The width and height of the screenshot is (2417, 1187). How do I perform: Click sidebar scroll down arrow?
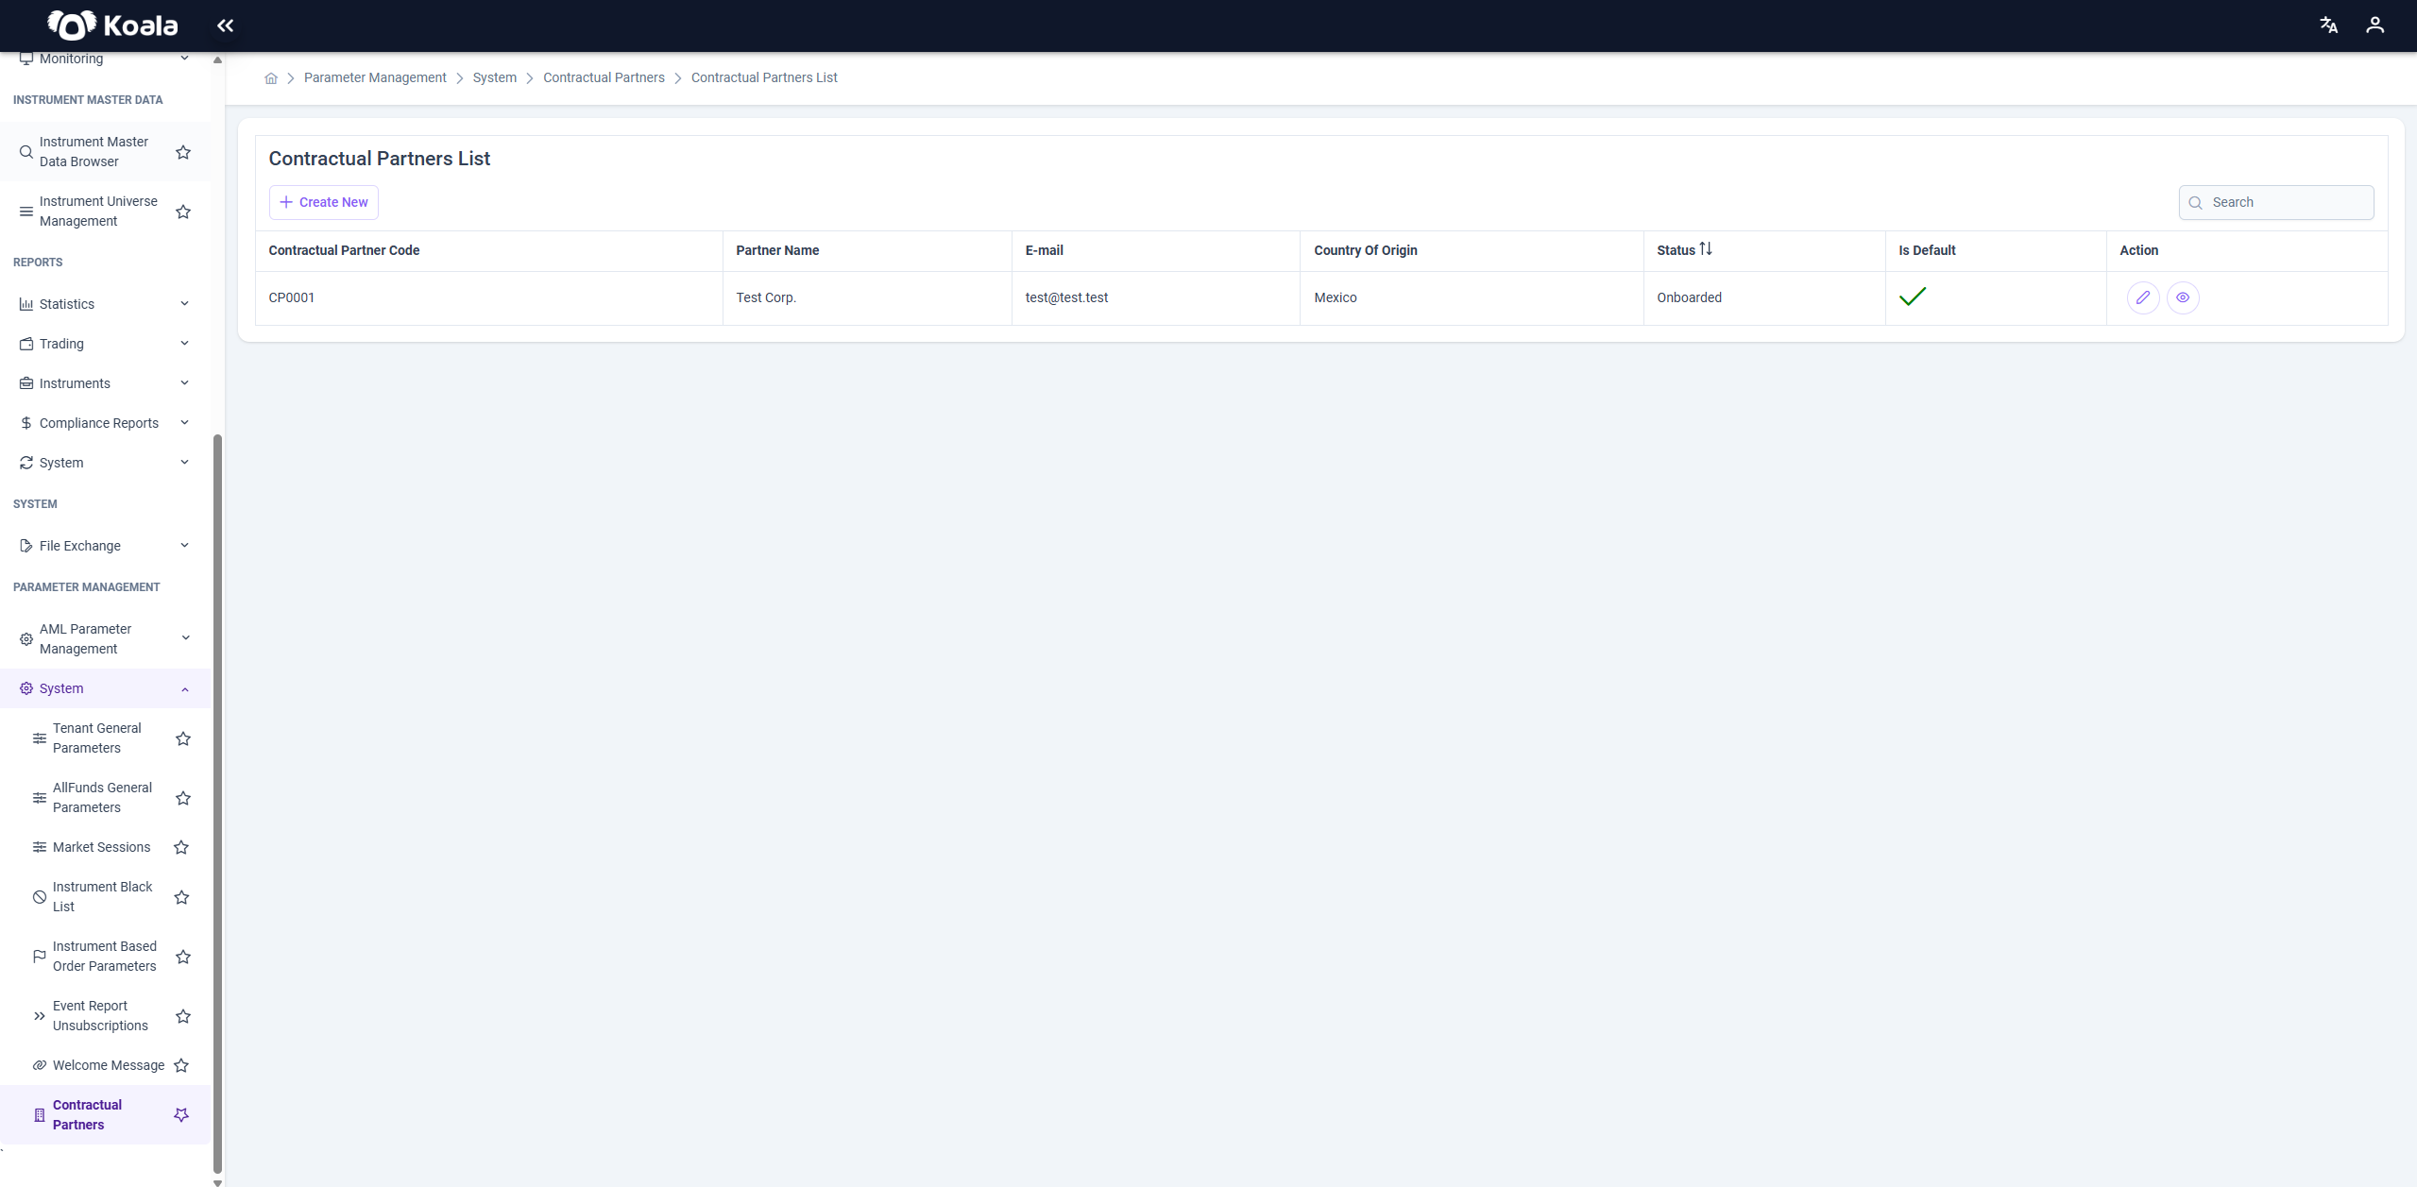217,1182
